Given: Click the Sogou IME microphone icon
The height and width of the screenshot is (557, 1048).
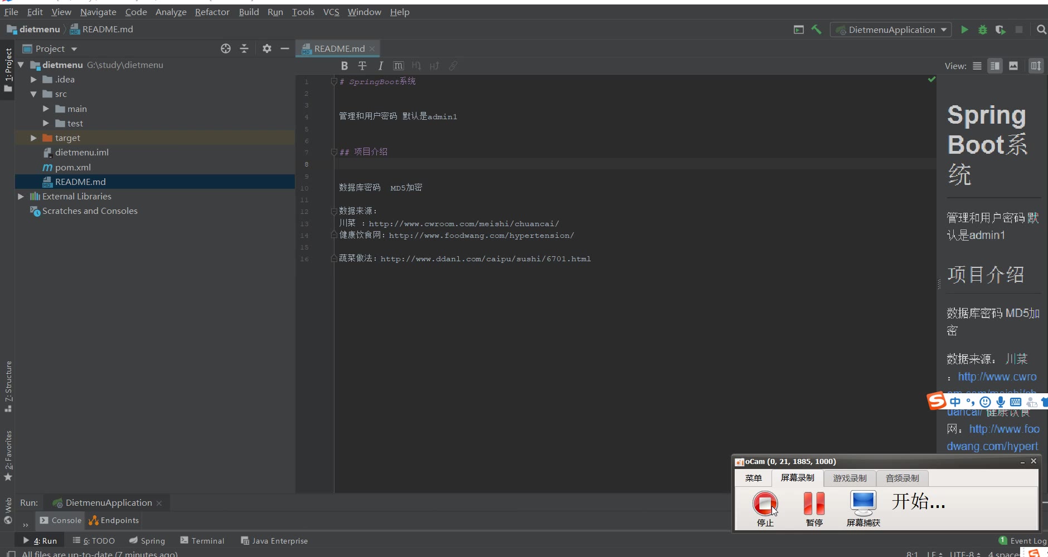Looking at the screenshot, I should (1001, 402).
